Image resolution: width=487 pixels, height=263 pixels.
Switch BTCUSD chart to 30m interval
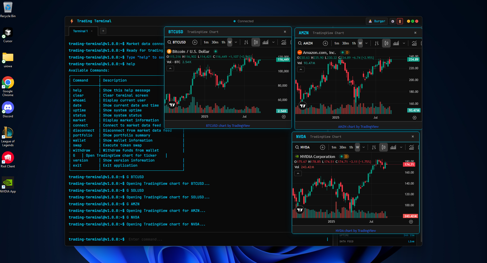[x=215, y=42]
